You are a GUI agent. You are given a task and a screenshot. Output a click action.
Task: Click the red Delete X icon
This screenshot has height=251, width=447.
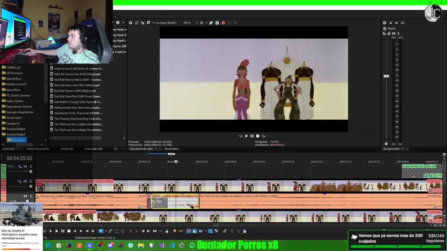pos(131,231)
